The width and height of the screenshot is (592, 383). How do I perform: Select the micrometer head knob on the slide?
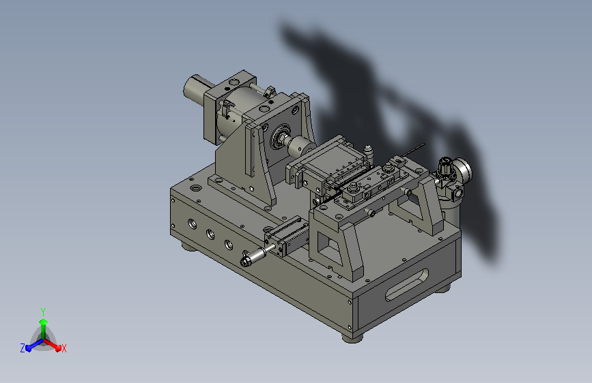(x=253, y=256)
